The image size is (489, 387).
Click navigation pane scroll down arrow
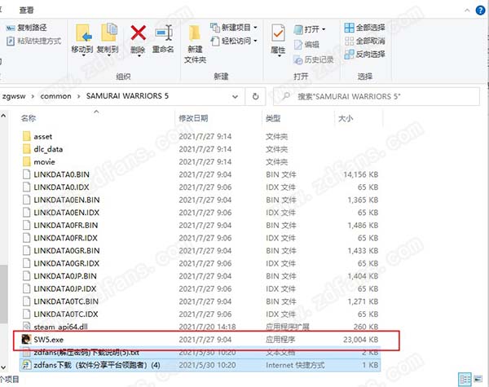[x=3, y=367]
